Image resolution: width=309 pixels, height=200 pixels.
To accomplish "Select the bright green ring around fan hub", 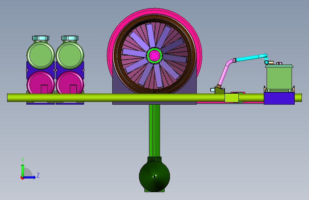I will coord(155,56).
